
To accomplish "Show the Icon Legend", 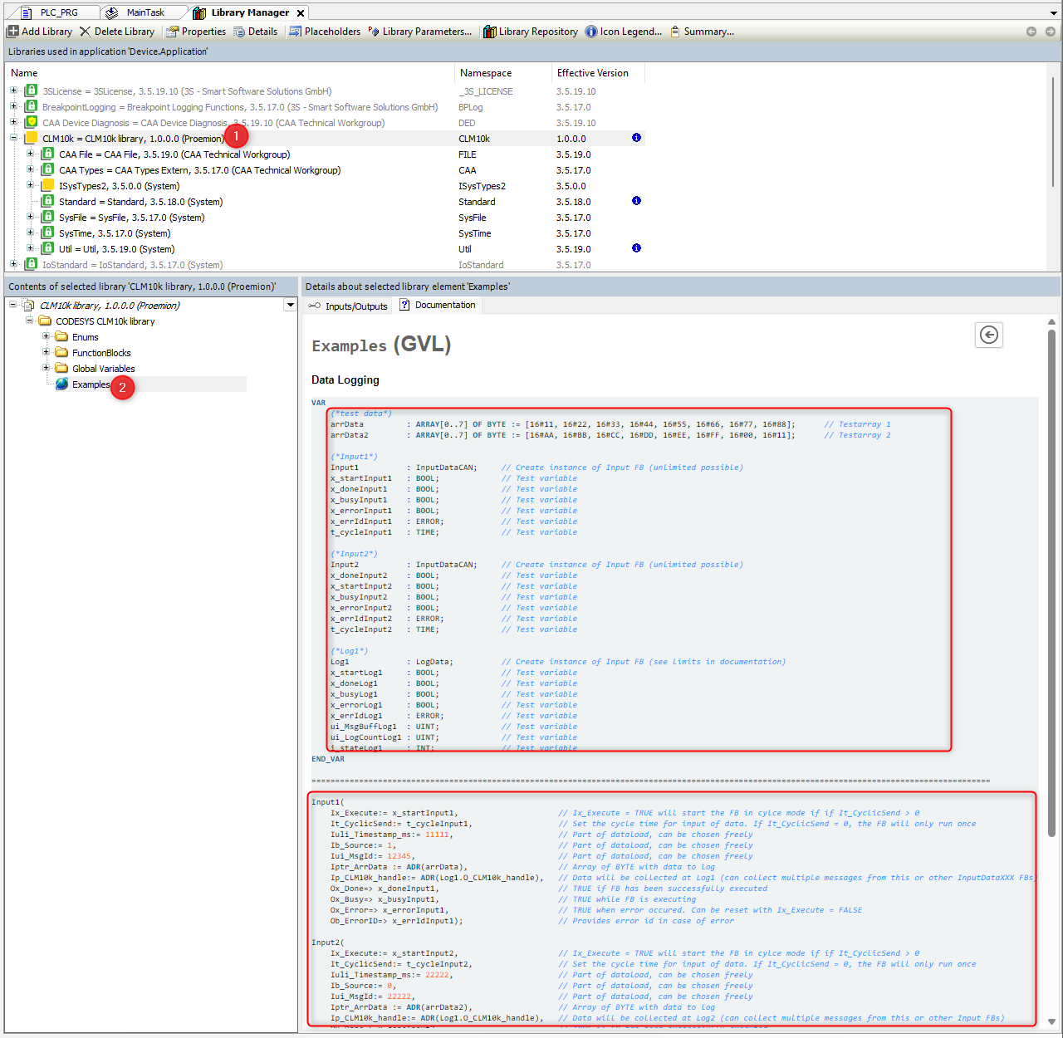I will (x=623, y=32).
